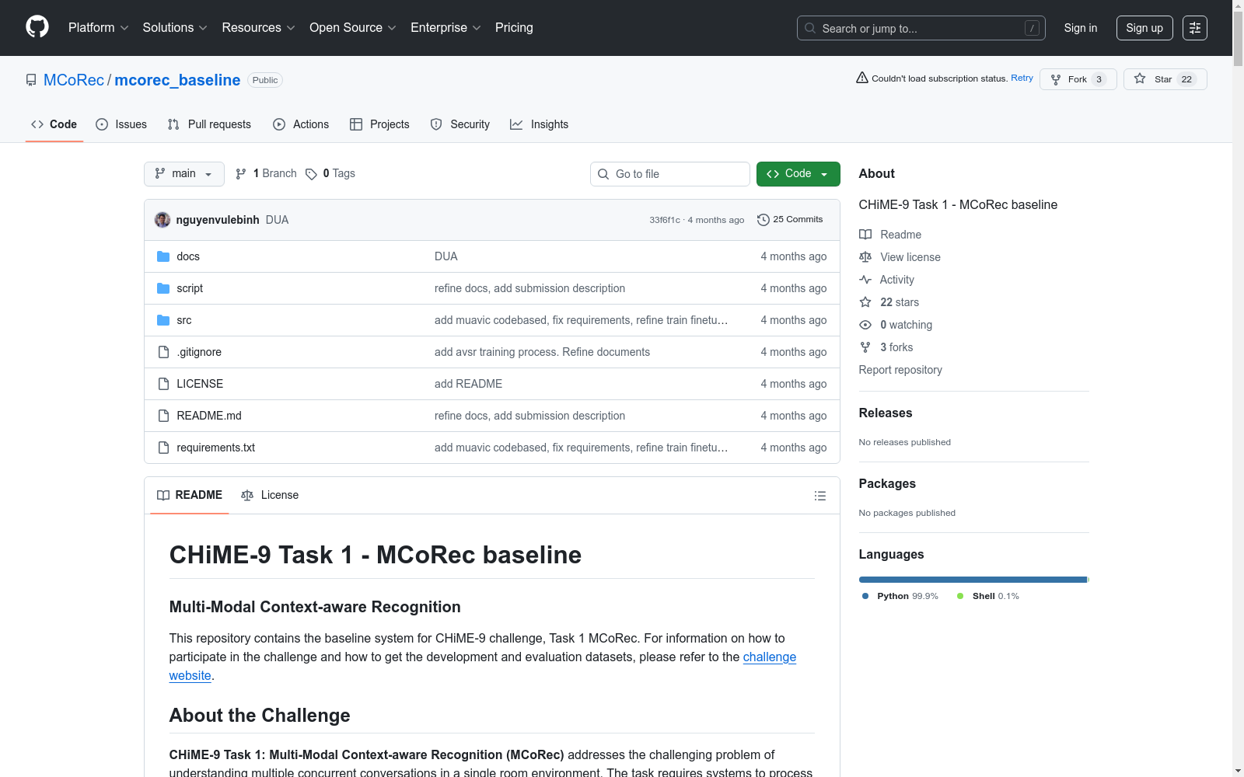Select the License tab in README panel
The height and width of the screenshot is (777, 1244).
[x=270, y=495]
